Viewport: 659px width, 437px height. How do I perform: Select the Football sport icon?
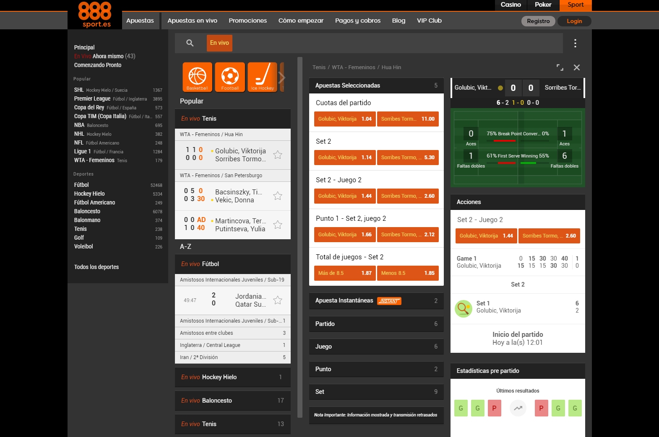(230, 77)
